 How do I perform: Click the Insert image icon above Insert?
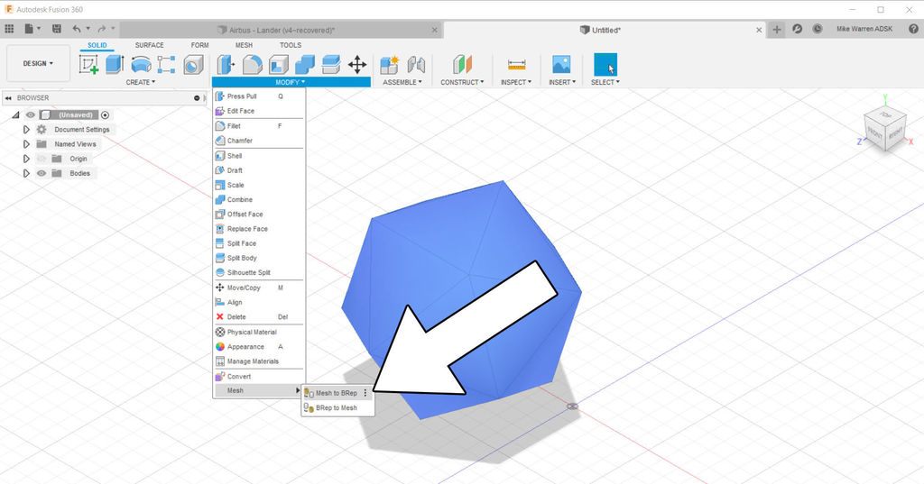pyautogui.click(x=561, y=64)
